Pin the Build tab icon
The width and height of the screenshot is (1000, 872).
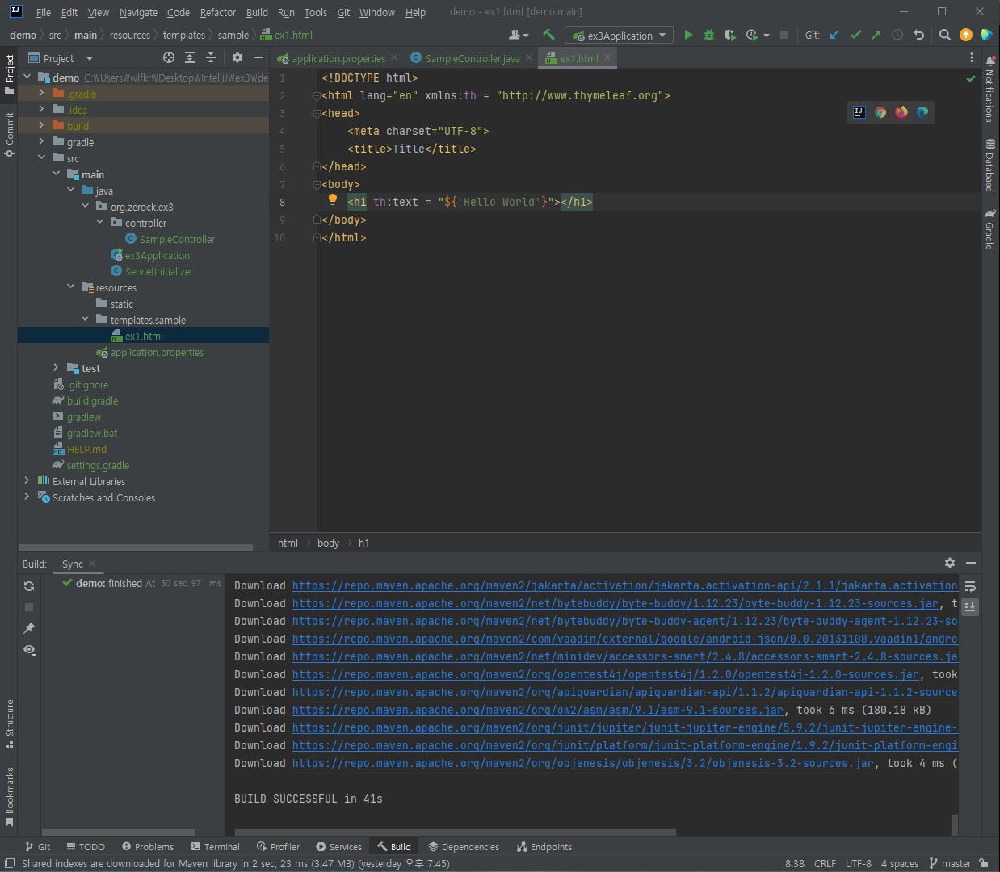29,628
